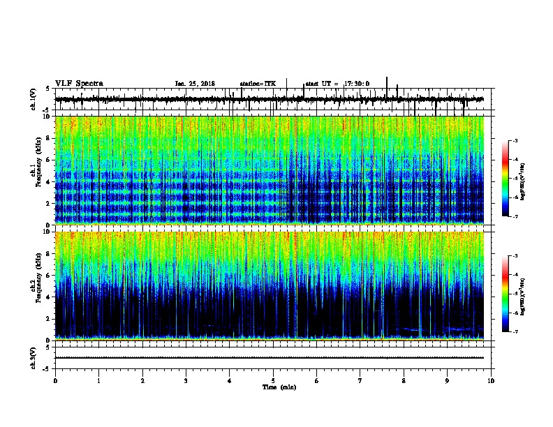Click the ch.1 spectrogram panel
The width and height of the screenshot is (553, 427).
pyautogui.click(x=270, y=170)
